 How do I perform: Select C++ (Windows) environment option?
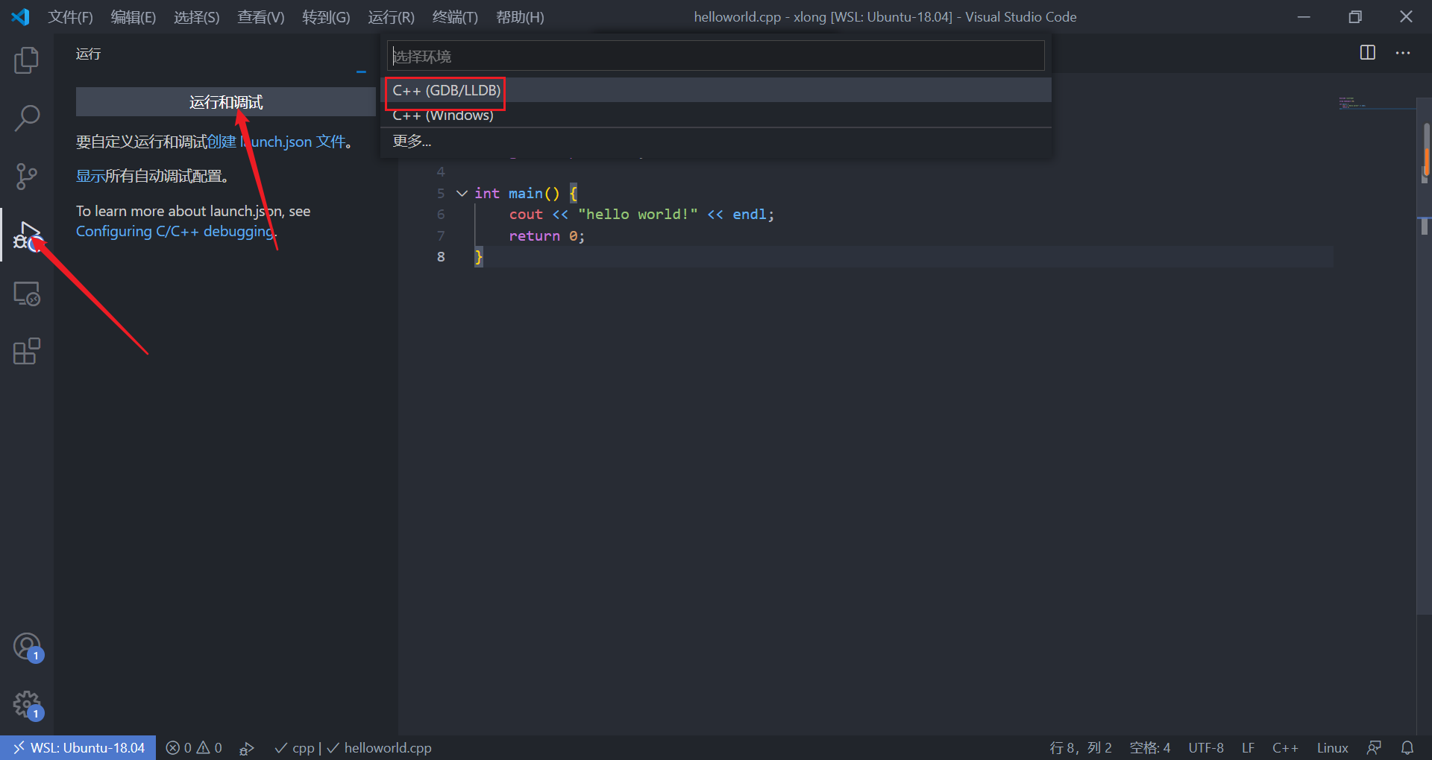[443, 115]
